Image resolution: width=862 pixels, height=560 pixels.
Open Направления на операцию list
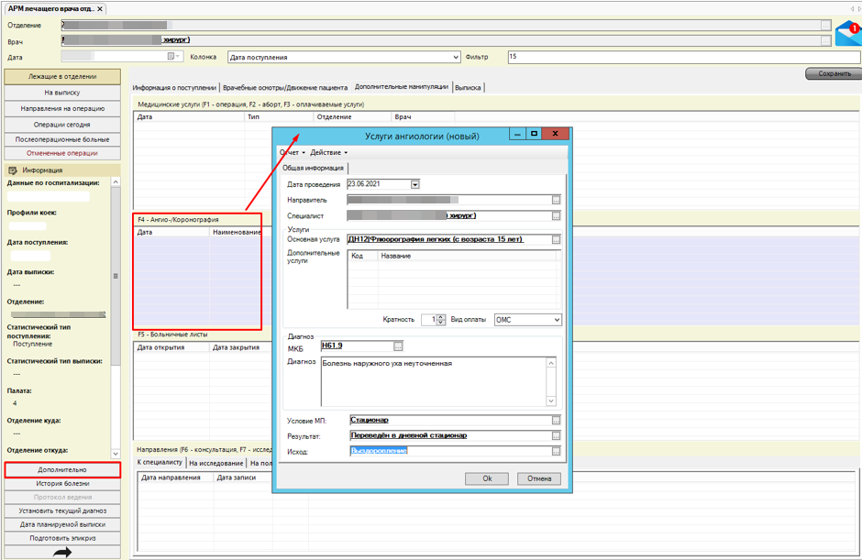(62, 109)
